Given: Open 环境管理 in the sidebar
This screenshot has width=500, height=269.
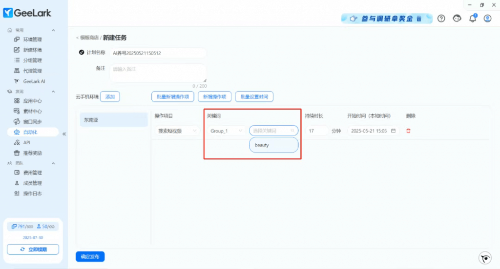Looking at the screenshot, I should pyautogui.click(x=33, y=39).
